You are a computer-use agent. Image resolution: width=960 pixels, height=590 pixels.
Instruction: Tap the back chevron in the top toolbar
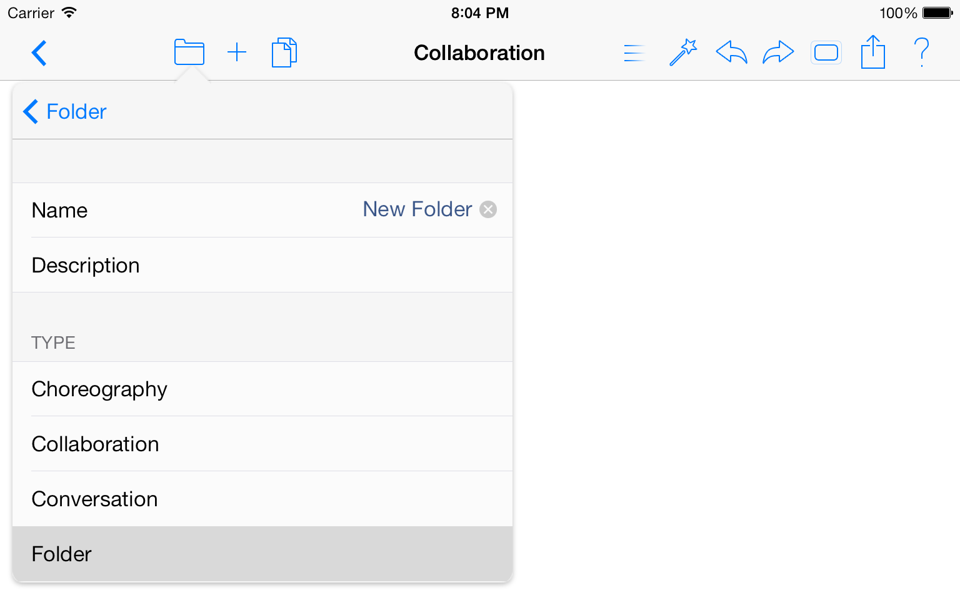pyautogui.click(x=39, y=53)
